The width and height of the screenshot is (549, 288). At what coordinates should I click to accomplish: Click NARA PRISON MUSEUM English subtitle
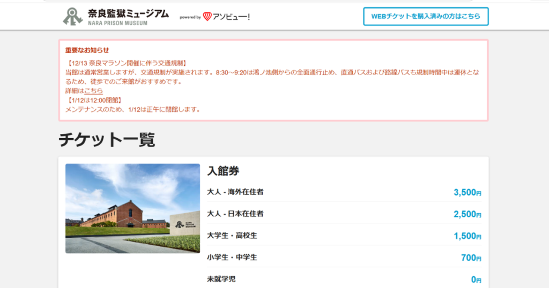pos(117,24)
